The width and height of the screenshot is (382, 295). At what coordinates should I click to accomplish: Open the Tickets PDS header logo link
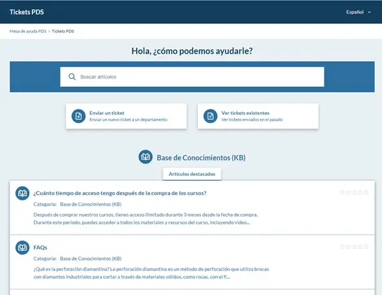[27, 12]
